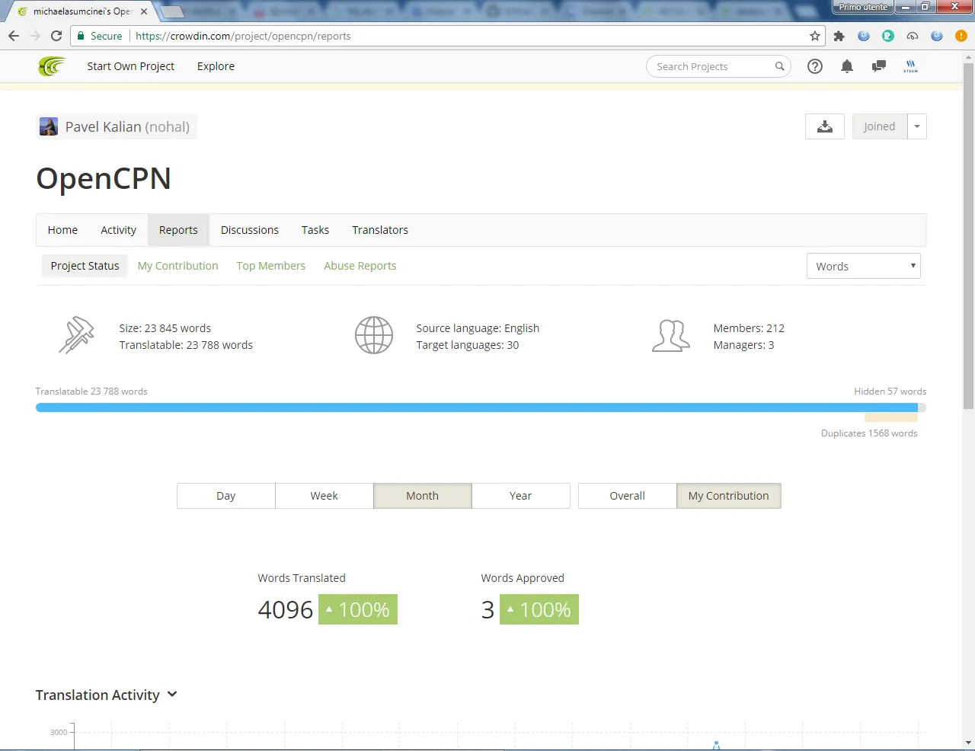Expand the Joined button dropdown arrow
Screen dimensions: 975x751
coord(917,126)
